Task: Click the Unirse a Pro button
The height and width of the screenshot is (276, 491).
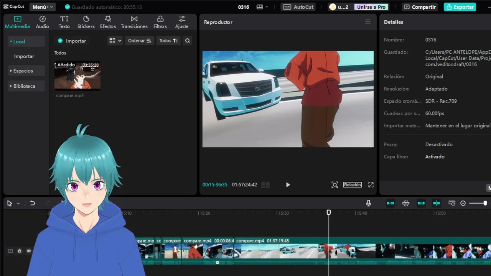Action: click(371, 7)
